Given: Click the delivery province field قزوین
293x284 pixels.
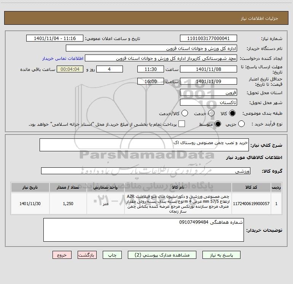Looking at the screenshot, I should pos(209,92).
